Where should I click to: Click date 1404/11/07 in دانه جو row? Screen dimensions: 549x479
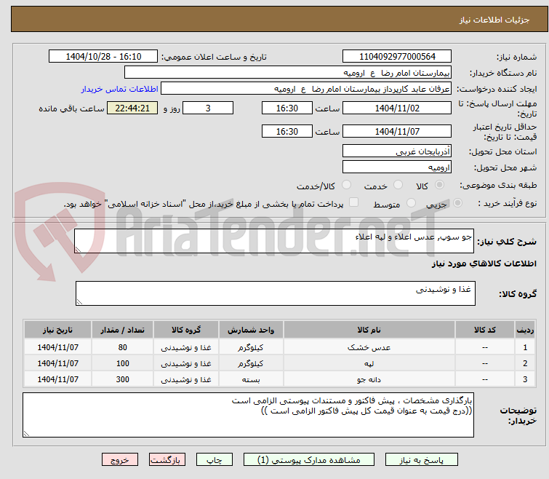point(57,379)
